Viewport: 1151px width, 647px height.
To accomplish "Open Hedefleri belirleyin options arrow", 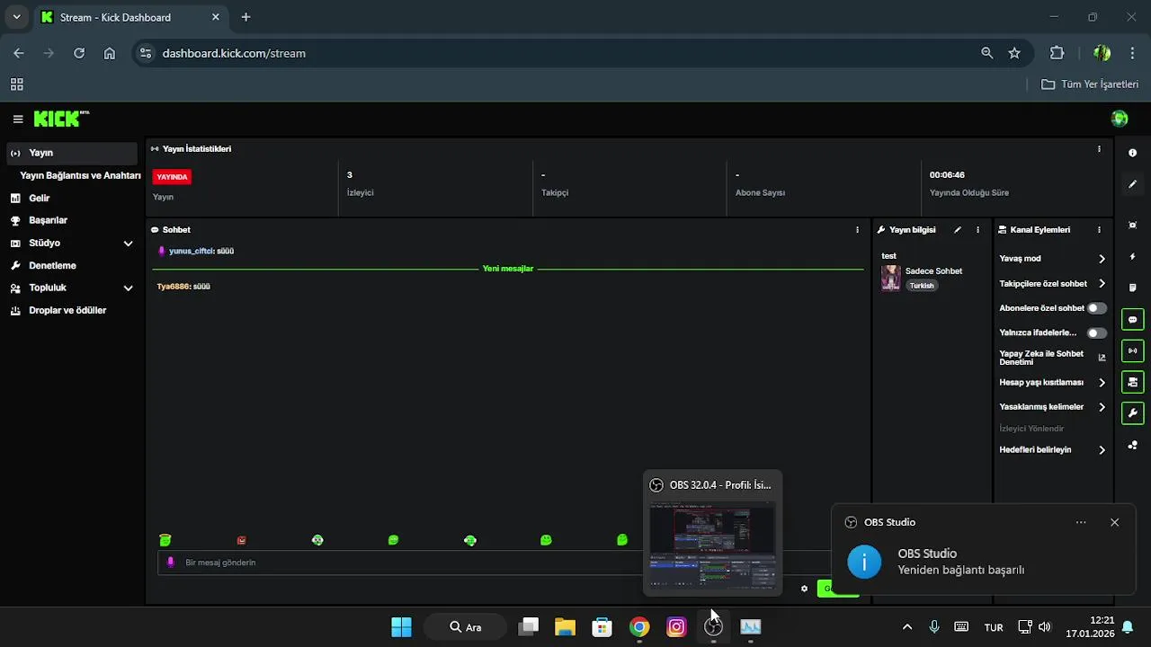I will pyautogui.click(x=1102, y=450).
